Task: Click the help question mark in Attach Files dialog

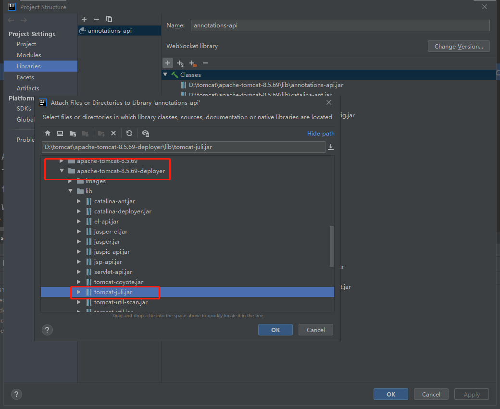Action: click(47, 330)
